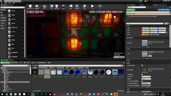
Task: Open the Settings gear toolbar icon
Action: click(x=63, y=6)
